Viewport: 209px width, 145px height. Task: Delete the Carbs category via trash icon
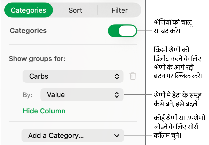coord(133,76)
